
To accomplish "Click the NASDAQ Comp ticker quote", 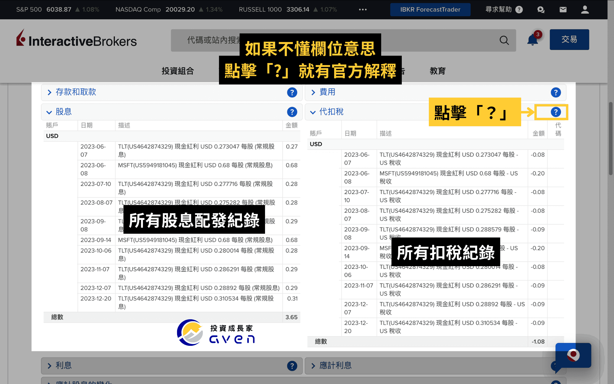I will (169, 9).
